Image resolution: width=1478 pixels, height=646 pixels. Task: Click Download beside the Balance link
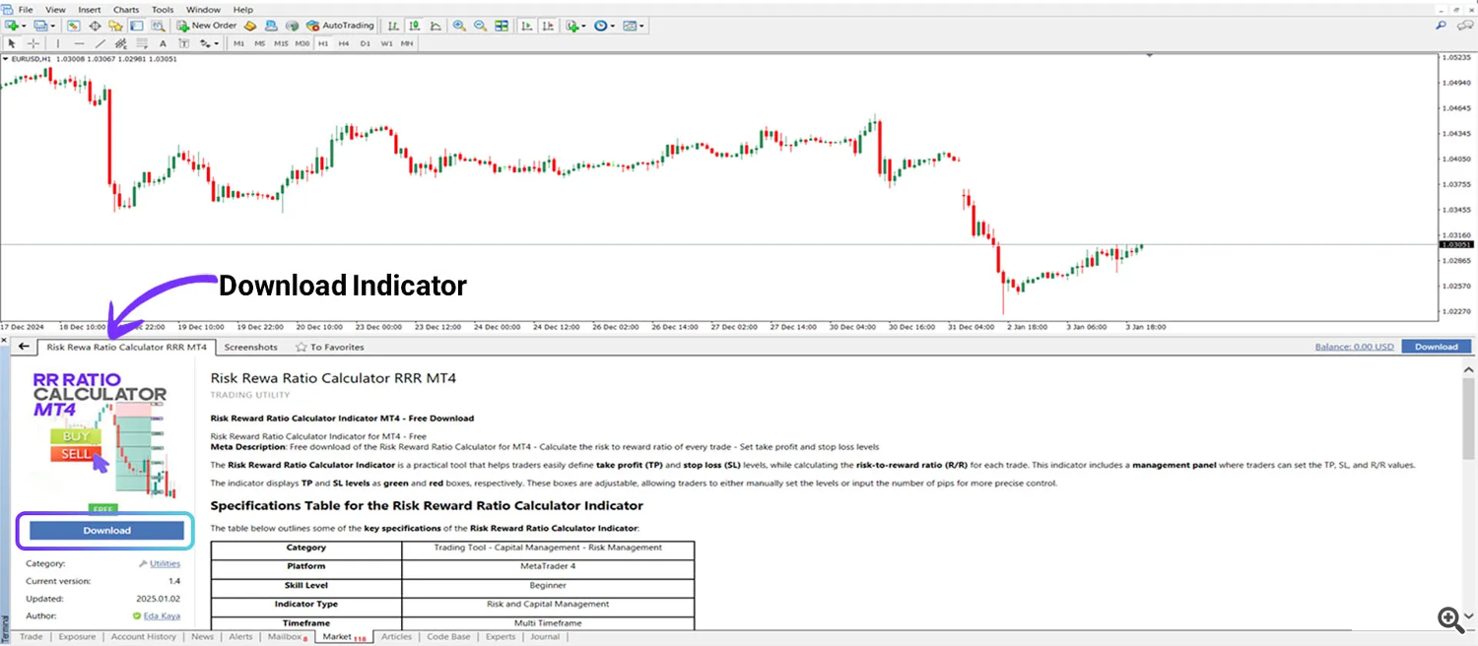pos(1436,347)
